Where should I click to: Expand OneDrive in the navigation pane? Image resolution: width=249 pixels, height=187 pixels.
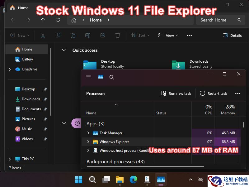(x=10, y=69)
